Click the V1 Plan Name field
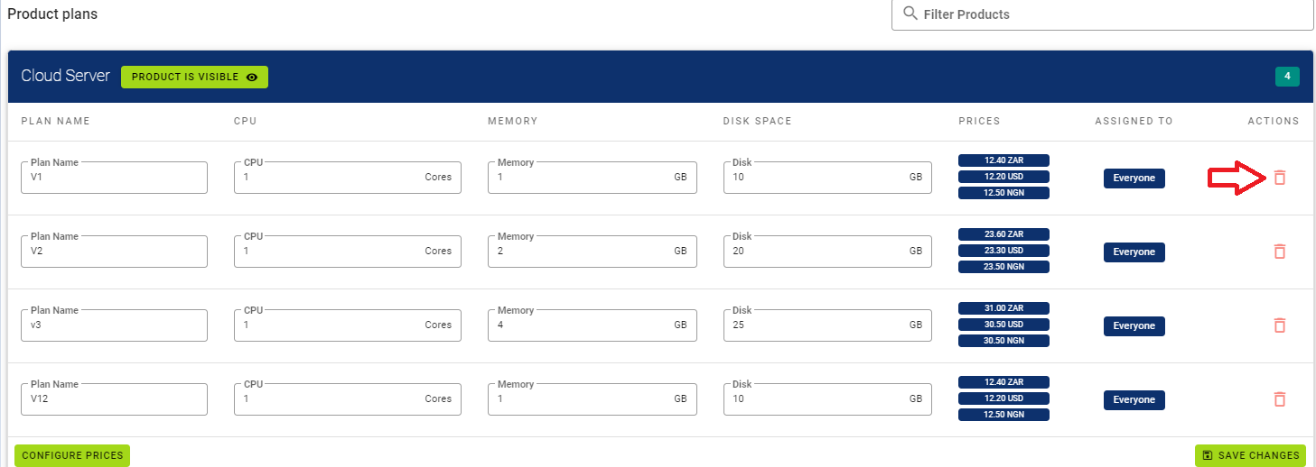The height and width of the screenshot is (467, 1316). (x=114, y=178)
